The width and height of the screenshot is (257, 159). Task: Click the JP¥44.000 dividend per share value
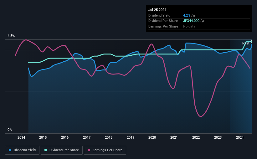(191, 21)
